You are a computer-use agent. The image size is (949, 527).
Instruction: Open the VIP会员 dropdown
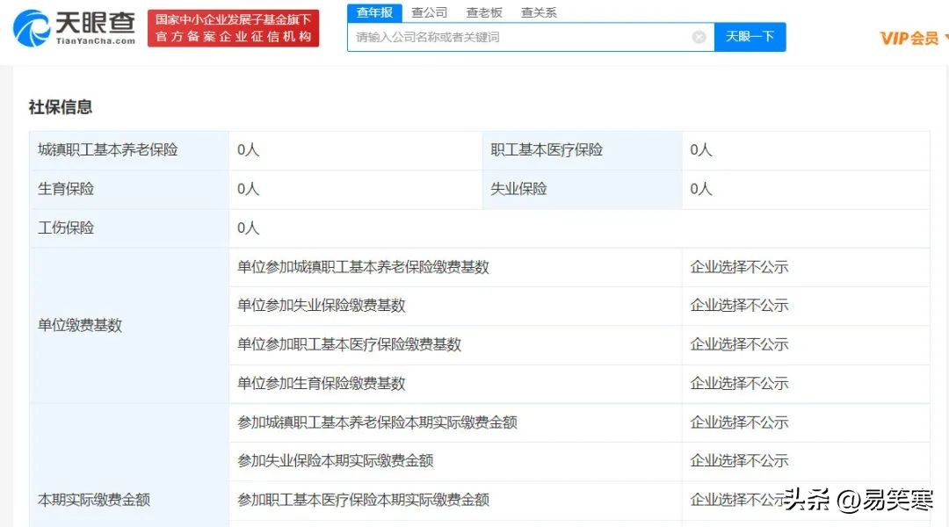point(909,38)
